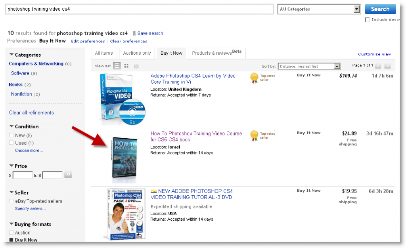
Task: Collapse the Condition section
Action: click(11, 126)
